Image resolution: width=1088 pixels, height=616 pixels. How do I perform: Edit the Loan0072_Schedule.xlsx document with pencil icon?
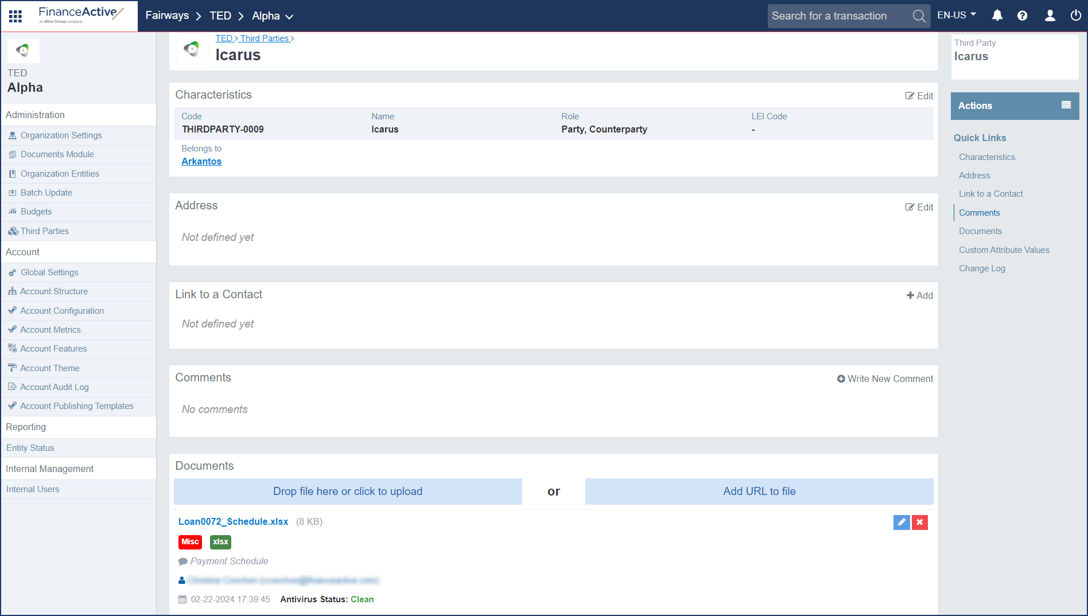click(902, 522)
